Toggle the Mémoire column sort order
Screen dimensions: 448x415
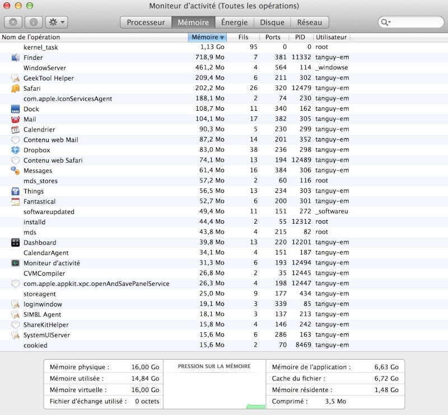[207, 37]
